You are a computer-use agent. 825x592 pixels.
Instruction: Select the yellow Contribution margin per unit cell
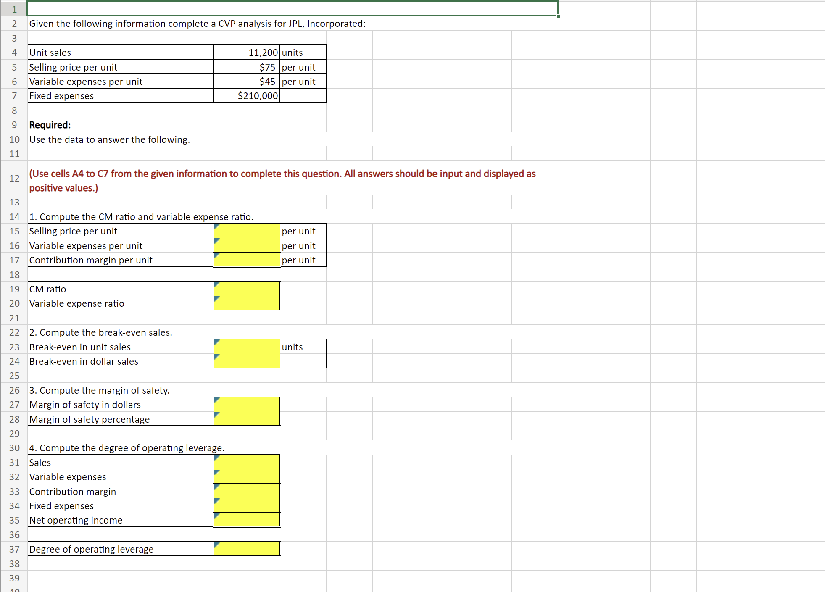click(247, 260)
